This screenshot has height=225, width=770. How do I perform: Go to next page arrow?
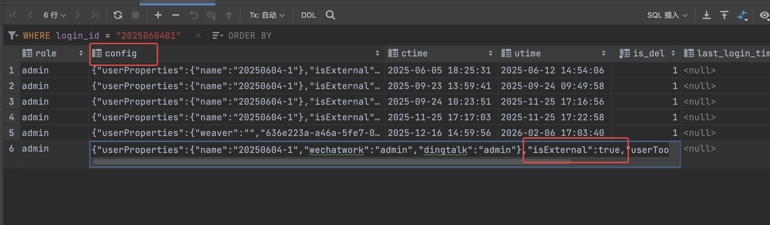(x=78, y=15)
